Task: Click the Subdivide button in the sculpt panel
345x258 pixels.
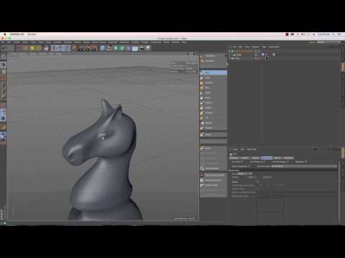Action: coord(213,56)
